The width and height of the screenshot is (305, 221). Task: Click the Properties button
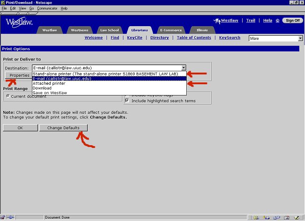[x=18, y=75]
